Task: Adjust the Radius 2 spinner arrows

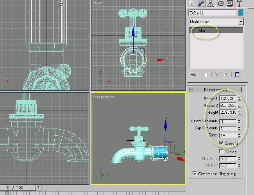Action: (239, 105)
